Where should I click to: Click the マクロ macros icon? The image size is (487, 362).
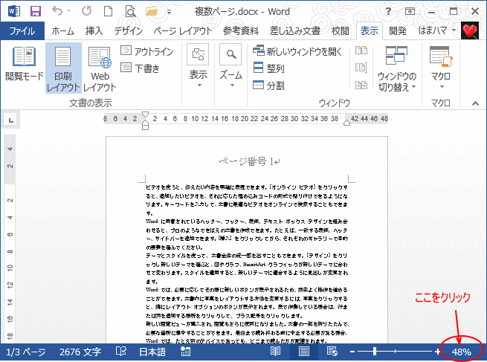441,56
